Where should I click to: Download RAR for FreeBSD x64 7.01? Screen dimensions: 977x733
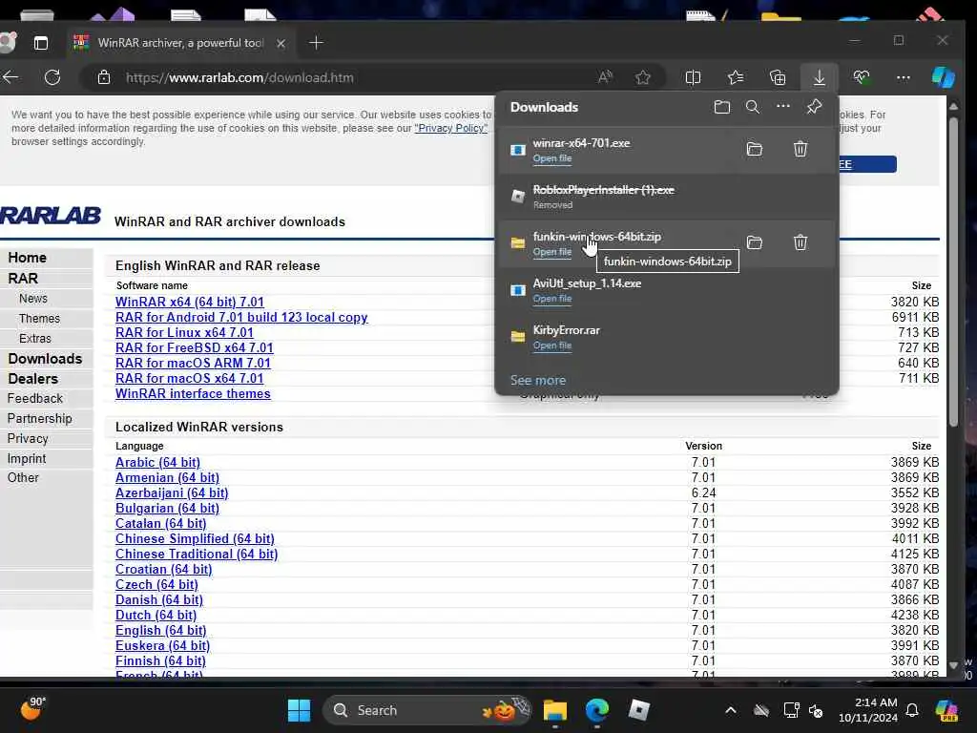(195, 347)
